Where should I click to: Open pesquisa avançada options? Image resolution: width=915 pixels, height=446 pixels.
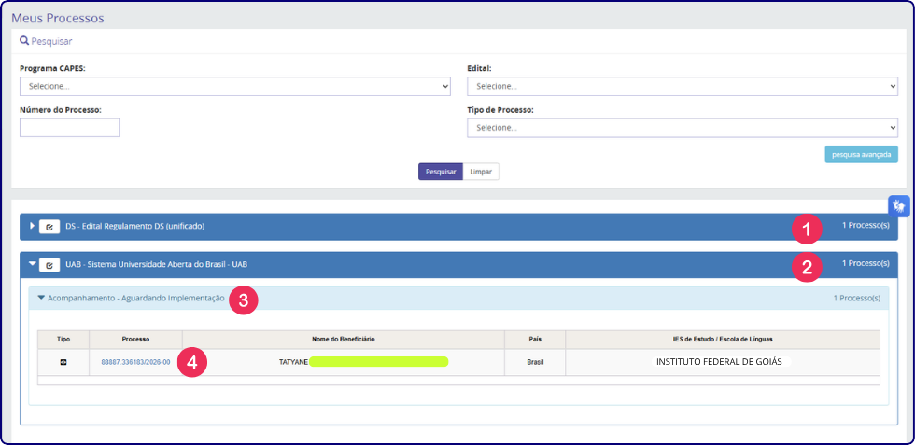(861, 155)
